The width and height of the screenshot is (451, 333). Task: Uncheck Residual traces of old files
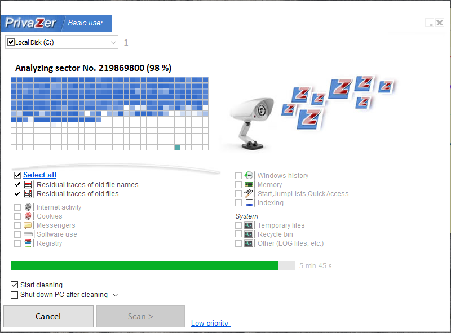point(17,194)
